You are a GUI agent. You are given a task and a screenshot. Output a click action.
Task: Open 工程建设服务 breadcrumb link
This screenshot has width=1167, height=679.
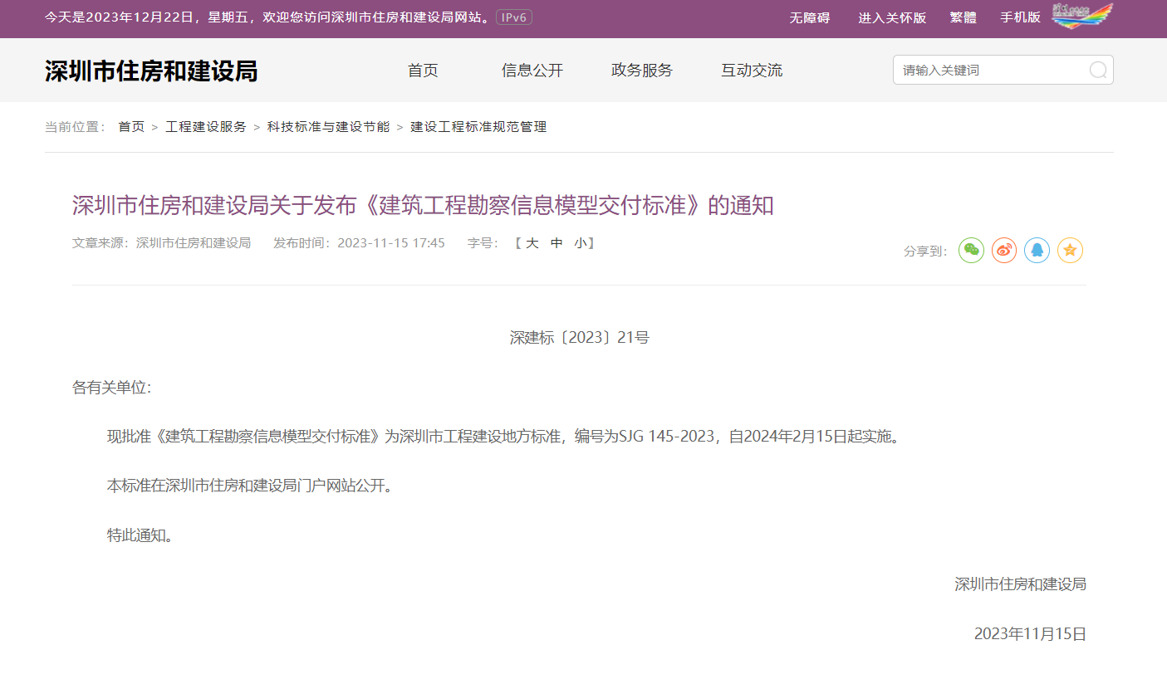point(206,127)
